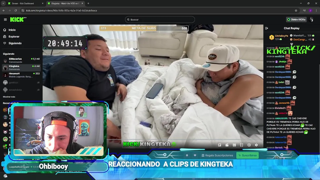Click Elvisito21 username in chat
The width and height of the screenshot is (320, 180).
pos(280,108)
